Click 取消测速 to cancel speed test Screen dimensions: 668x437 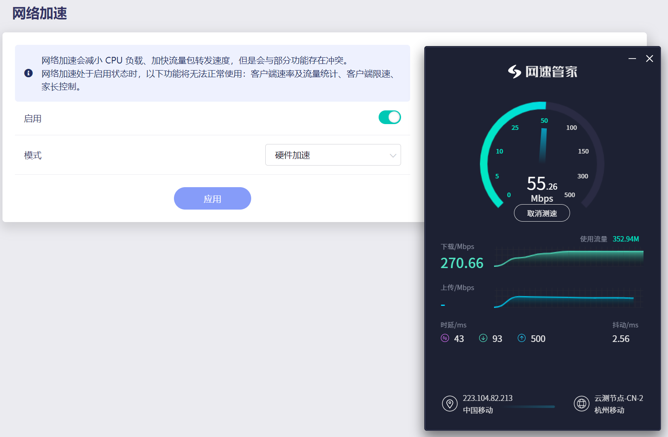(x=542, y=213)
